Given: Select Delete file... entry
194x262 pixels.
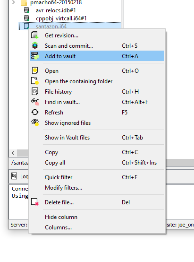Looking at the screenshot, I should pyautogui.click(x=97, y=202).
